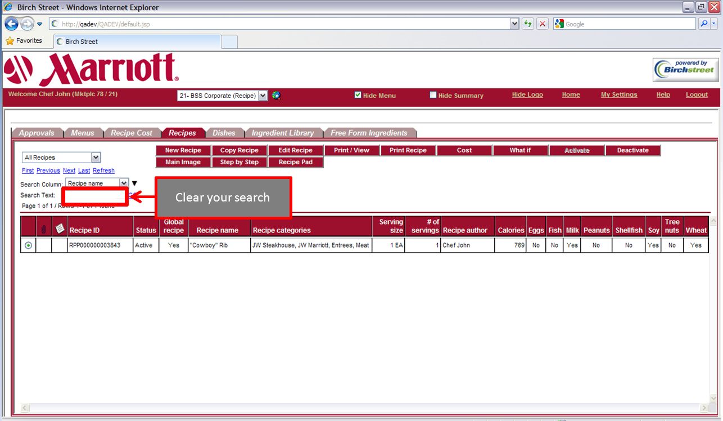Click the notes column icon in the table header
This screenshot has height=421, width=723.
(60, 229)
